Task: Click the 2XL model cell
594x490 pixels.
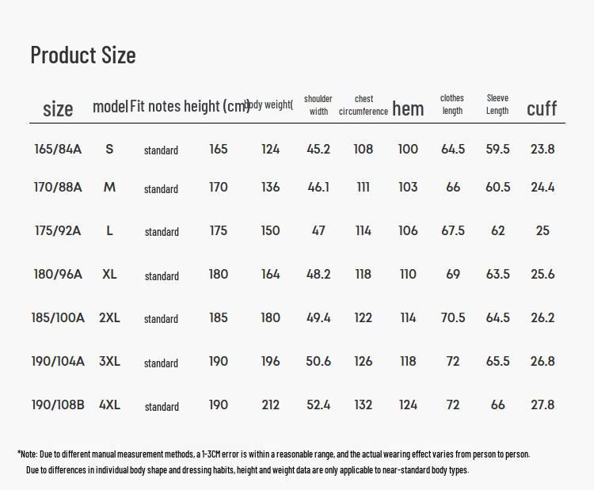Action: (109, 318)
